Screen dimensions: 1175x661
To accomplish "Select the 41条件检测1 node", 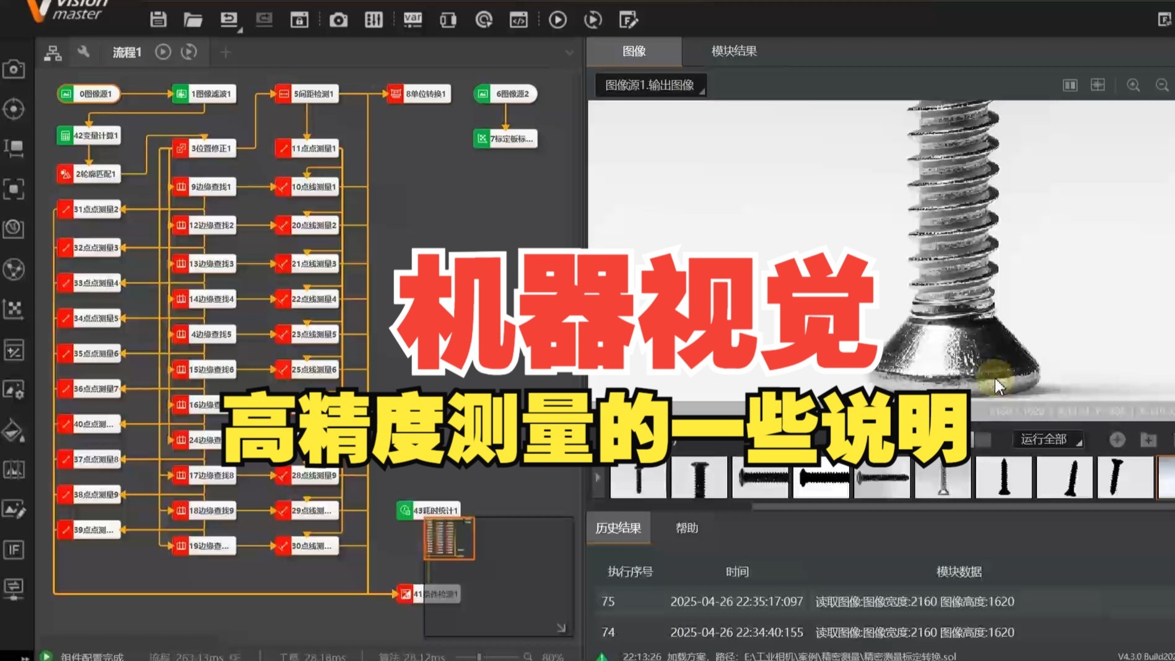I will 428,594.
